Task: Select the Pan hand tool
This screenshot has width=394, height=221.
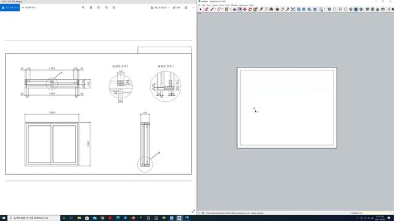Action: pos(283,9)
